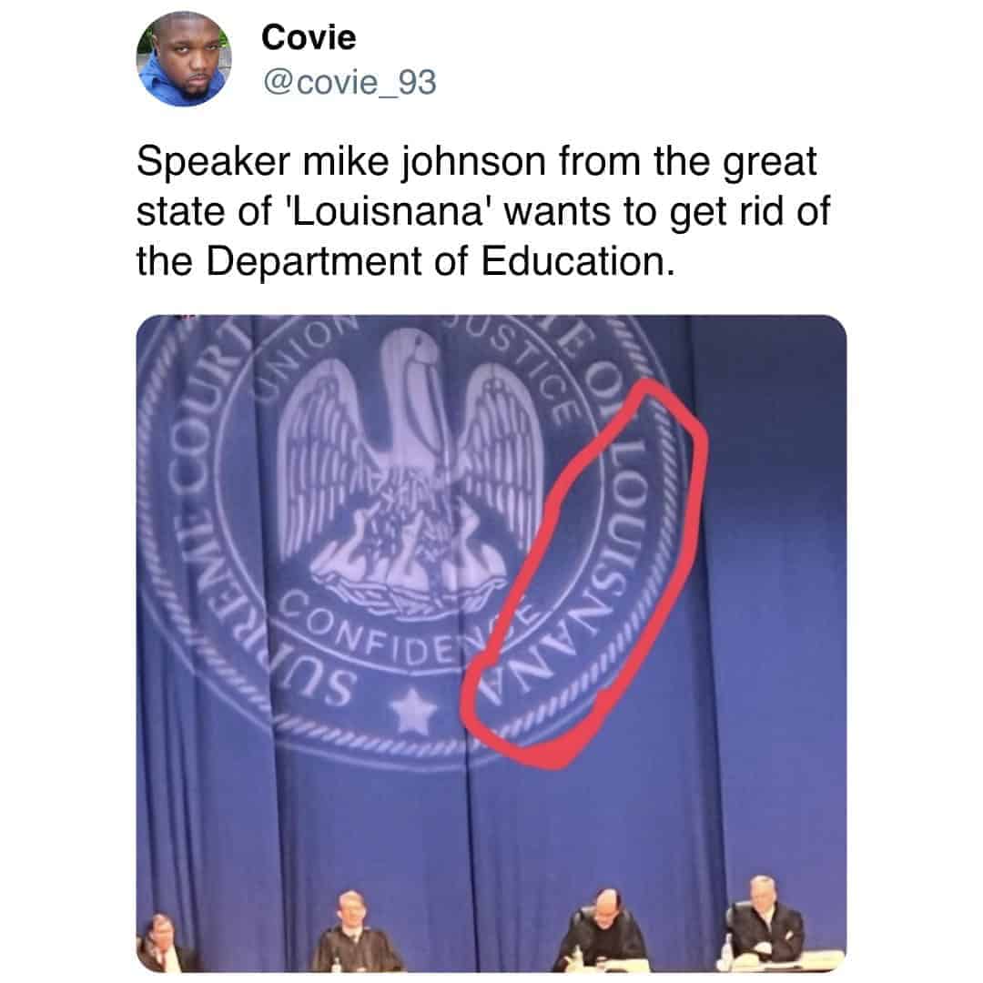Viewport: 983px width, 983px height.
Task: Open Covie's profile avatar picture
Action: point(184,58)
